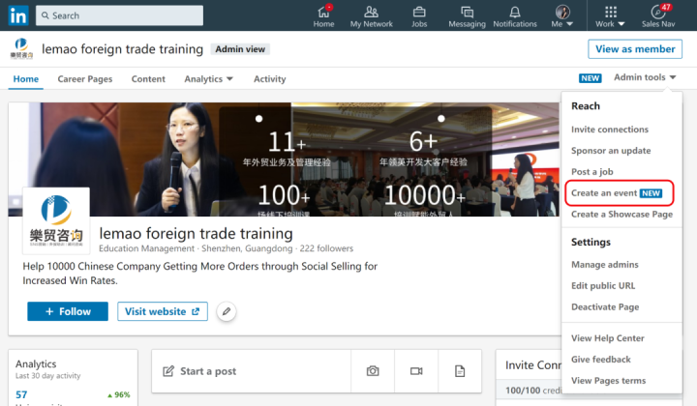Choose Edit public URL
This screenshot has width=697, height=406.
(603, 286)
